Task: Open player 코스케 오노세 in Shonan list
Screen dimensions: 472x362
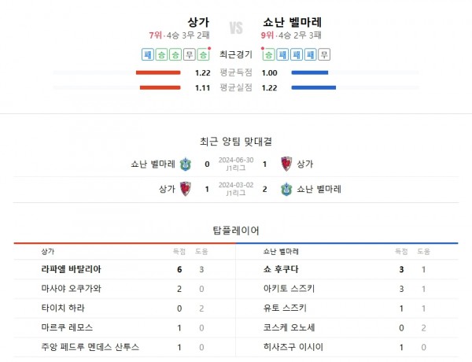Action: (x=290, y=327)
